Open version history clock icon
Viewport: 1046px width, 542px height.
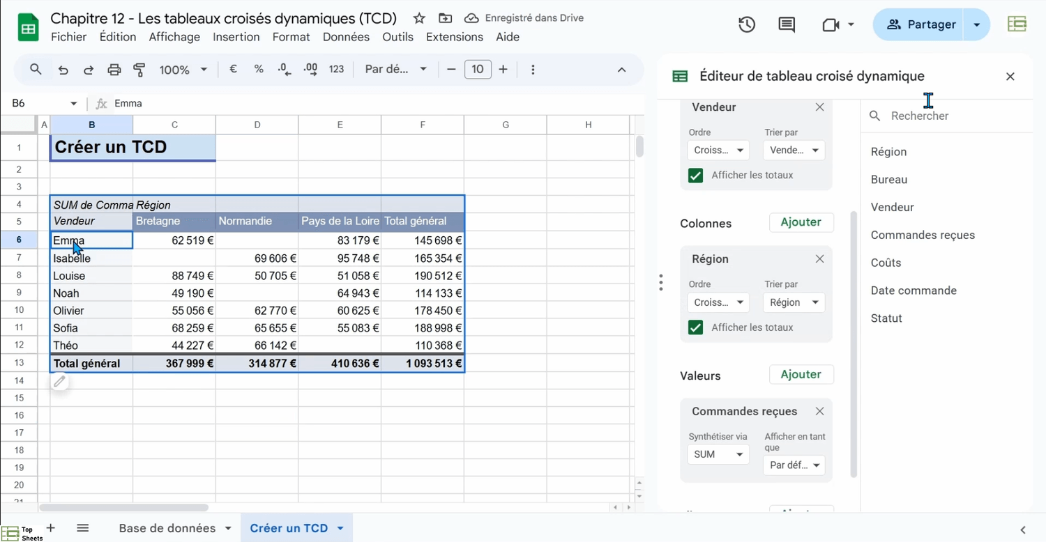747,25
